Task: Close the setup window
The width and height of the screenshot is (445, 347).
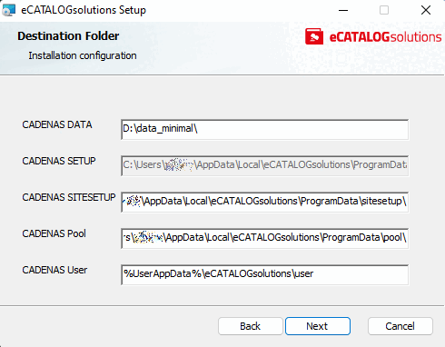Action: pyautogui.click(x=426, y=10)
